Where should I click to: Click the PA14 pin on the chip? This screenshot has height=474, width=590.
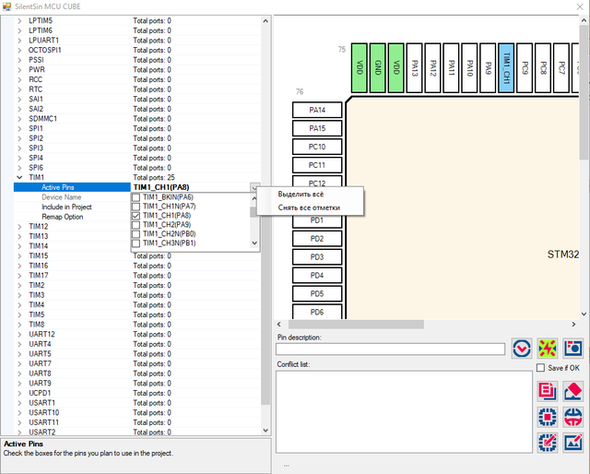(x=317, y=110)
